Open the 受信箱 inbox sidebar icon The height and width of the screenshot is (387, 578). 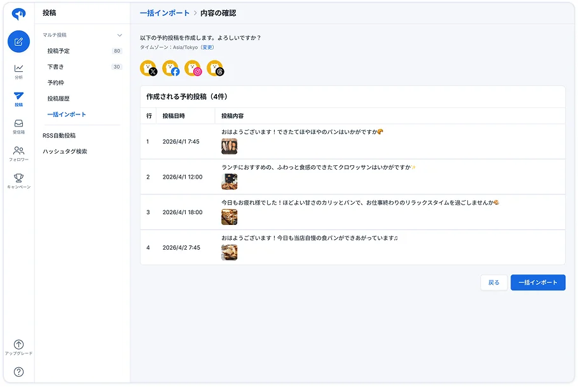[18, 125]
